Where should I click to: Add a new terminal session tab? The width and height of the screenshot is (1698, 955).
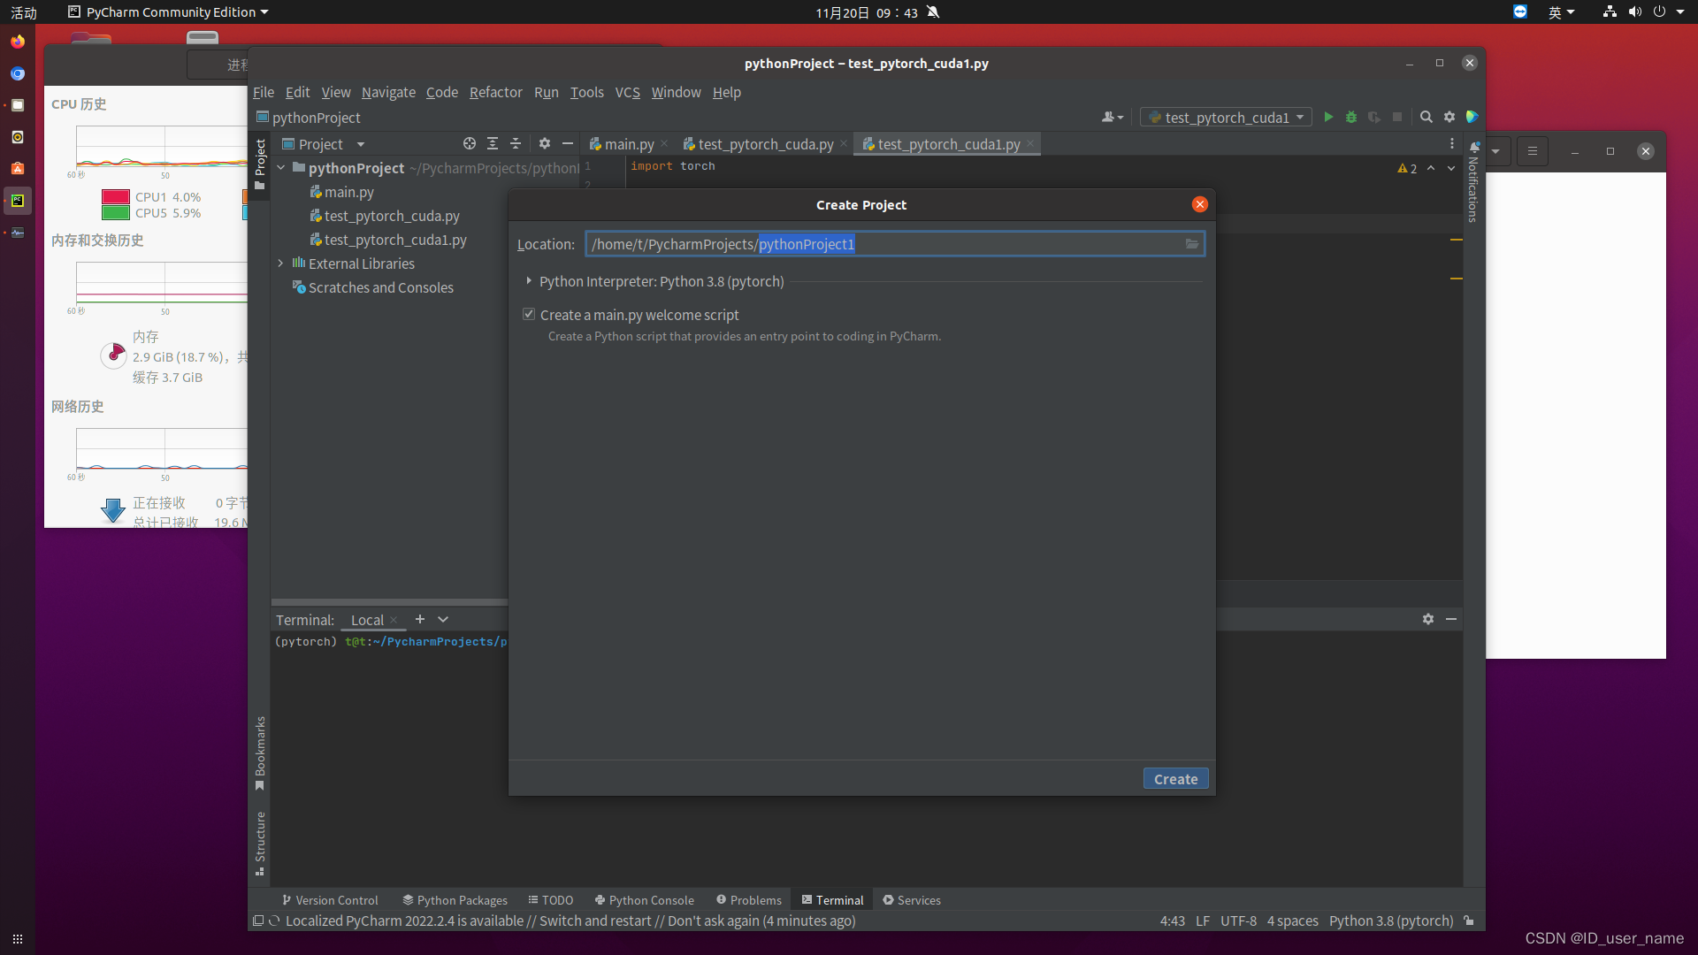420,619
